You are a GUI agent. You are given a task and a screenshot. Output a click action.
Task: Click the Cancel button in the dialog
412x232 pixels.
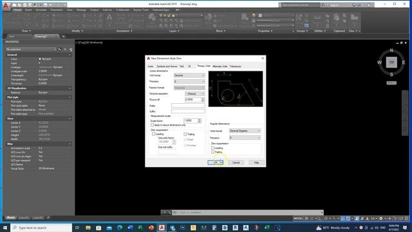coord(236,162)
